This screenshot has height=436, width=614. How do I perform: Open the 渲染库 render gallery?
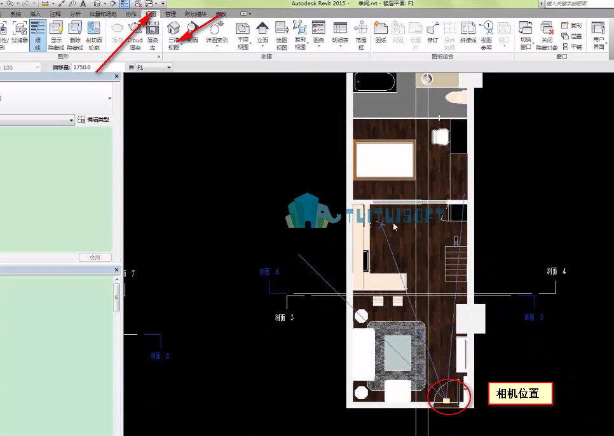tap(153, 35)
